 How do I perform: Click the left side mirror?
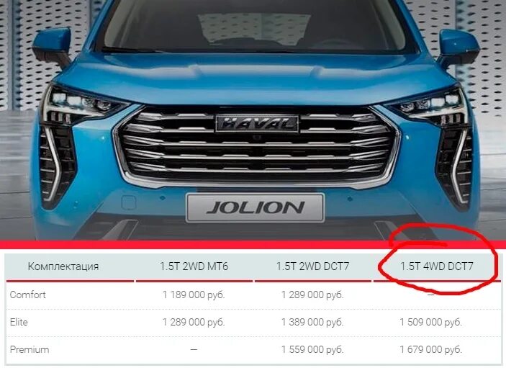(x=53, y=45)
